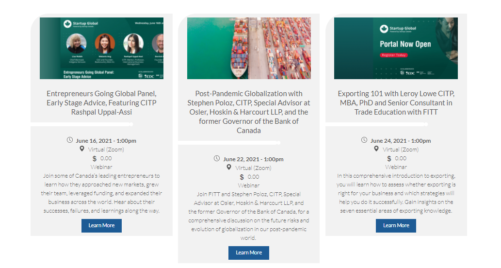Open the Entrepreneurs Going Global Panel title link
Screen dimensions: 501x268
click(x=101, y=102)
